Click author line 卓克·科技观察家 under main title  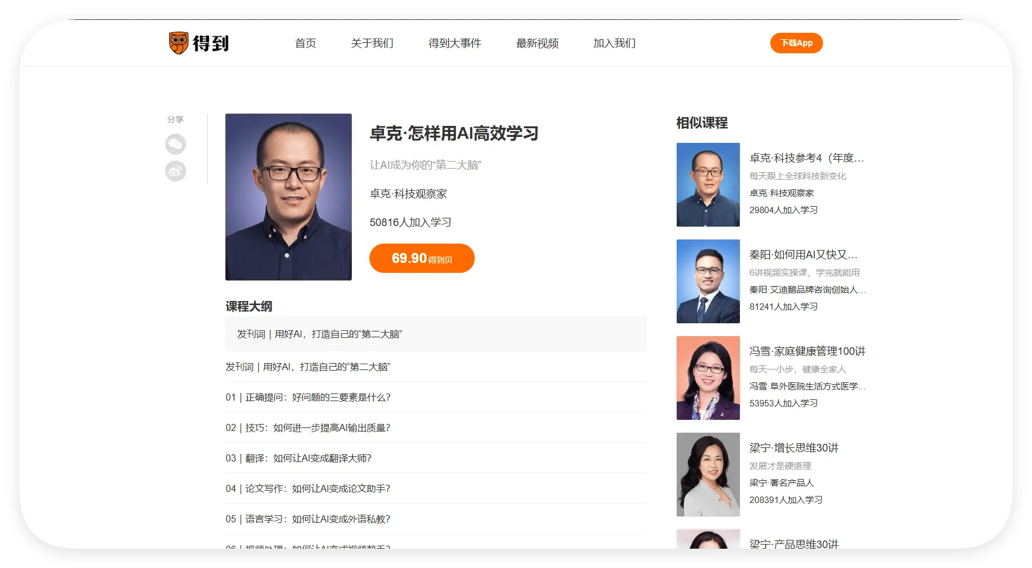point(409,194)
